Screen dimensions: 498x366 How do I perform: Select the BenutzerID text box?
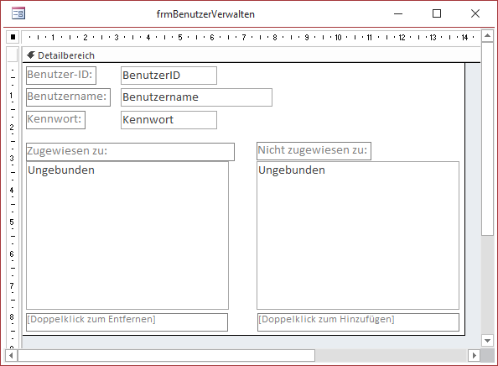tap(169, 76)
